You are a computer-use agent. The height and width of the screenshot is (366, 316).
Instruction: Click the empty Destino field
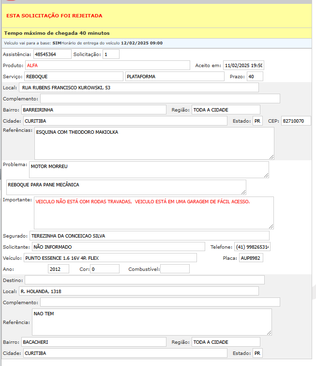tap(144, 280)
